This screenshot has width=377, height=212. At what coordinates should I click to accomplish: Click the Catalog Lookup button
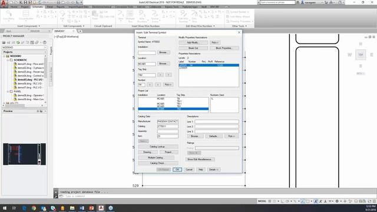158,147
